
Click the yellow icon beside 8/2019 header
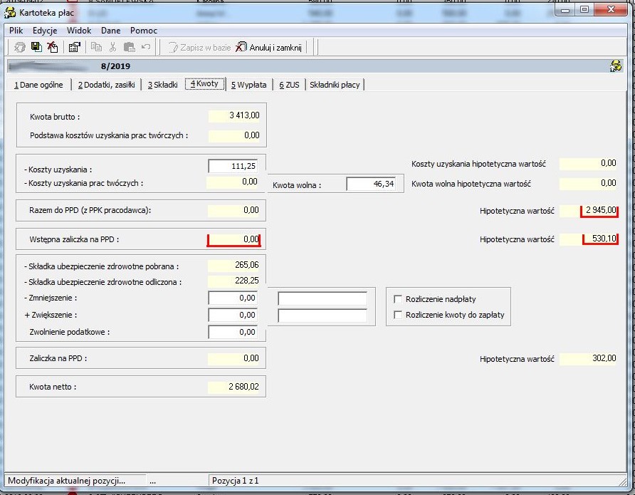(616, 66)
